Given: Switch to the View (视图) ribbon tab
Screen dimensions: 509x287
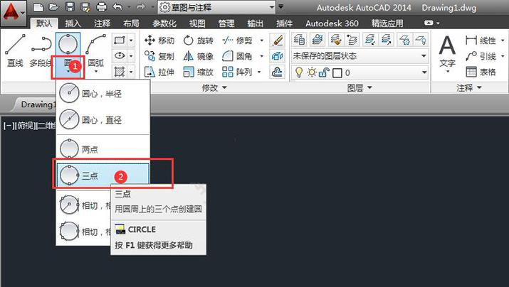Looking at the screenshot, I should coord(197,23).
